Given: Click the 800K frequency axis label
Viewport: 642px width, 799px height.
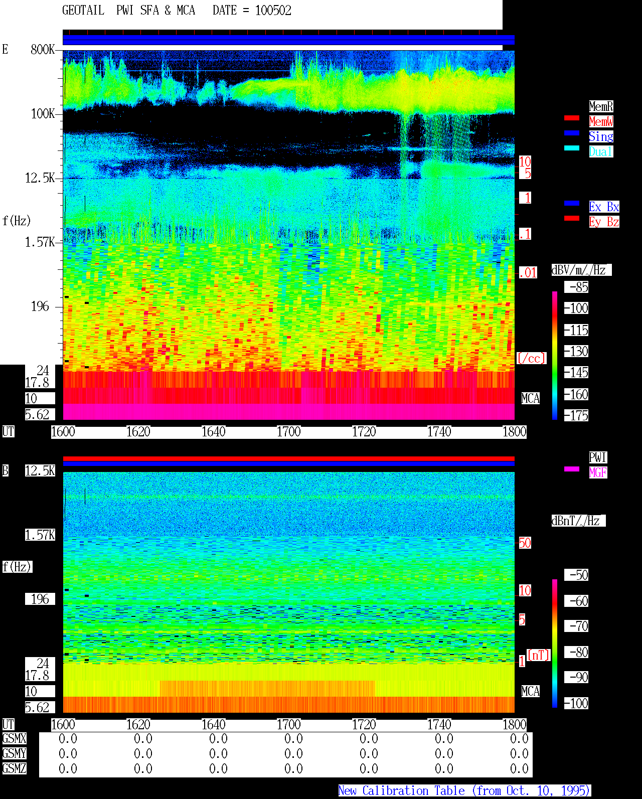Looking at the screenshot, I should tap(43, 50).
